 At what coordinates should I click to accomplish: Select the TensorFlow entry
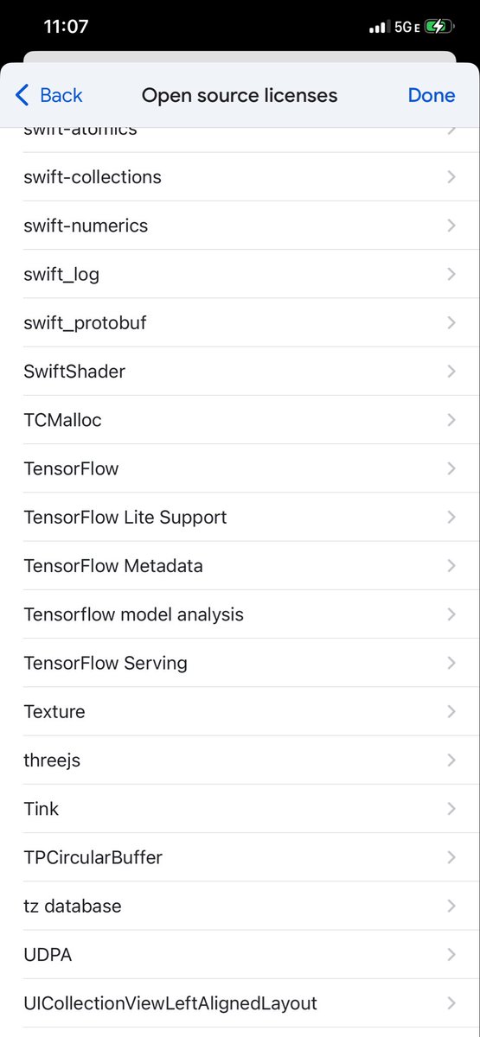240,468
